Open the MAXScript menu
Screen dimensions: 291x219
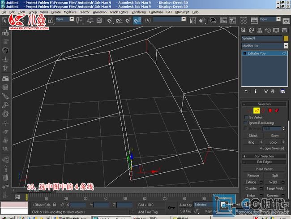[x=182, y=12]
